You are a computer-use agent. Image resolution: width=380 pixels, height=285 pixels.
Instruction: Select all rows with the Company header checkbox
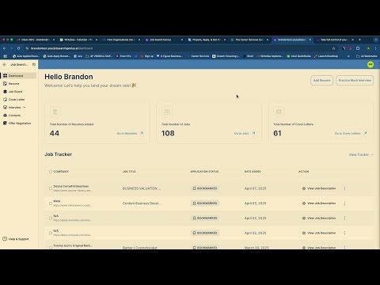tap(51, 172)
